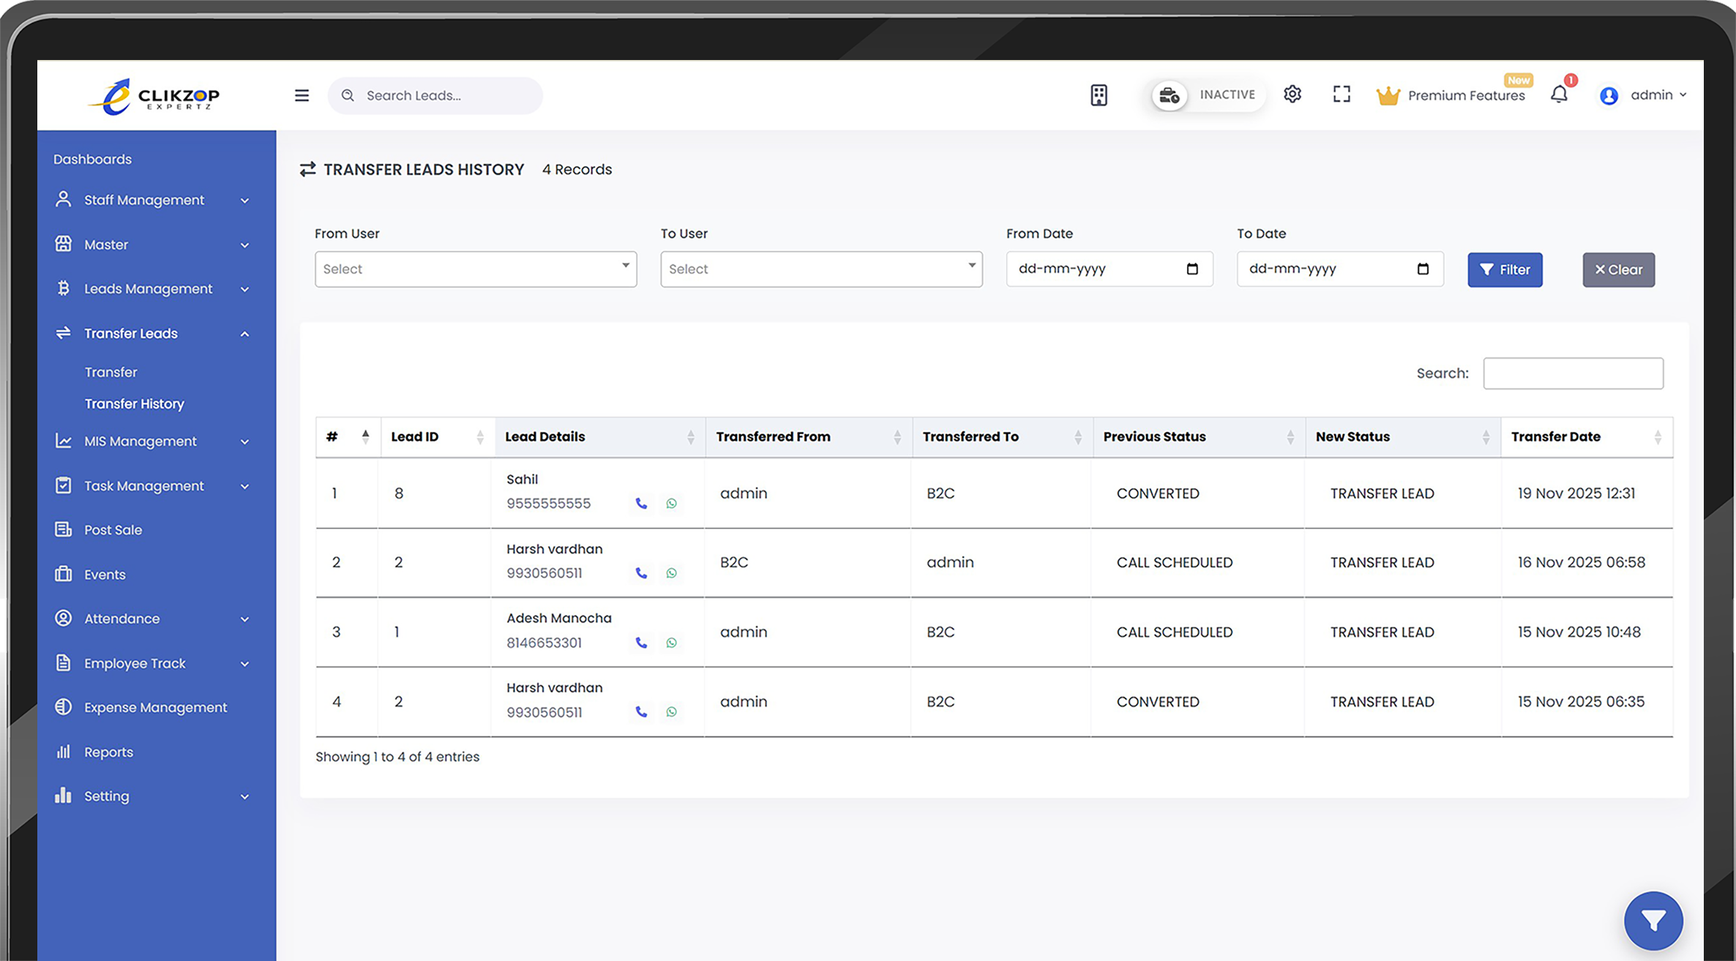Toggle the sidebar with the hamburger menu
Viewport: 1736px width, 961px height.
tap(301, 95)
